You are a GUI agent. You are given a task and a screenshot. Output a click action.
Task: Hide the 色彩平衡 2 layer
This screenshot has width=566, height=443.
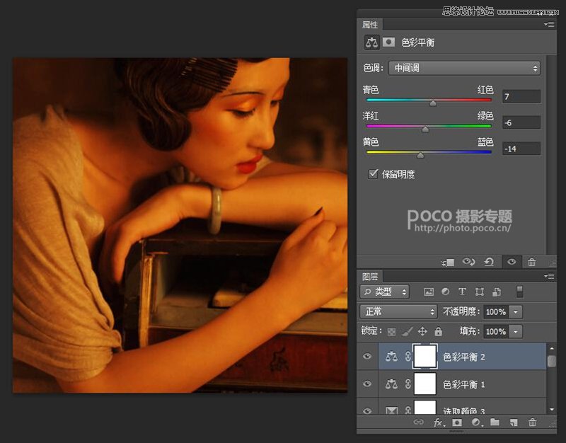[x=367, y=357]
